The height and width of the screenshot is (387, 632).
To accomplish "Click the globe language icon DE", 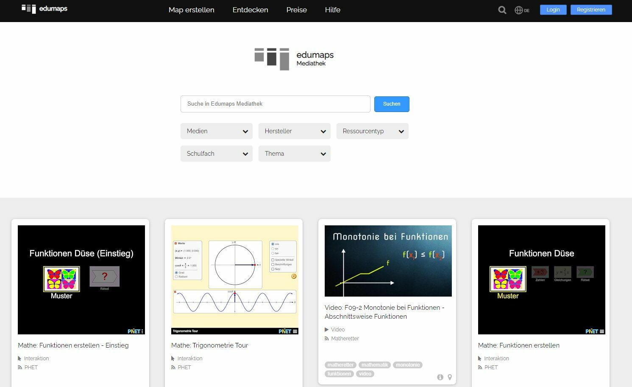I will tap(522, 10).
